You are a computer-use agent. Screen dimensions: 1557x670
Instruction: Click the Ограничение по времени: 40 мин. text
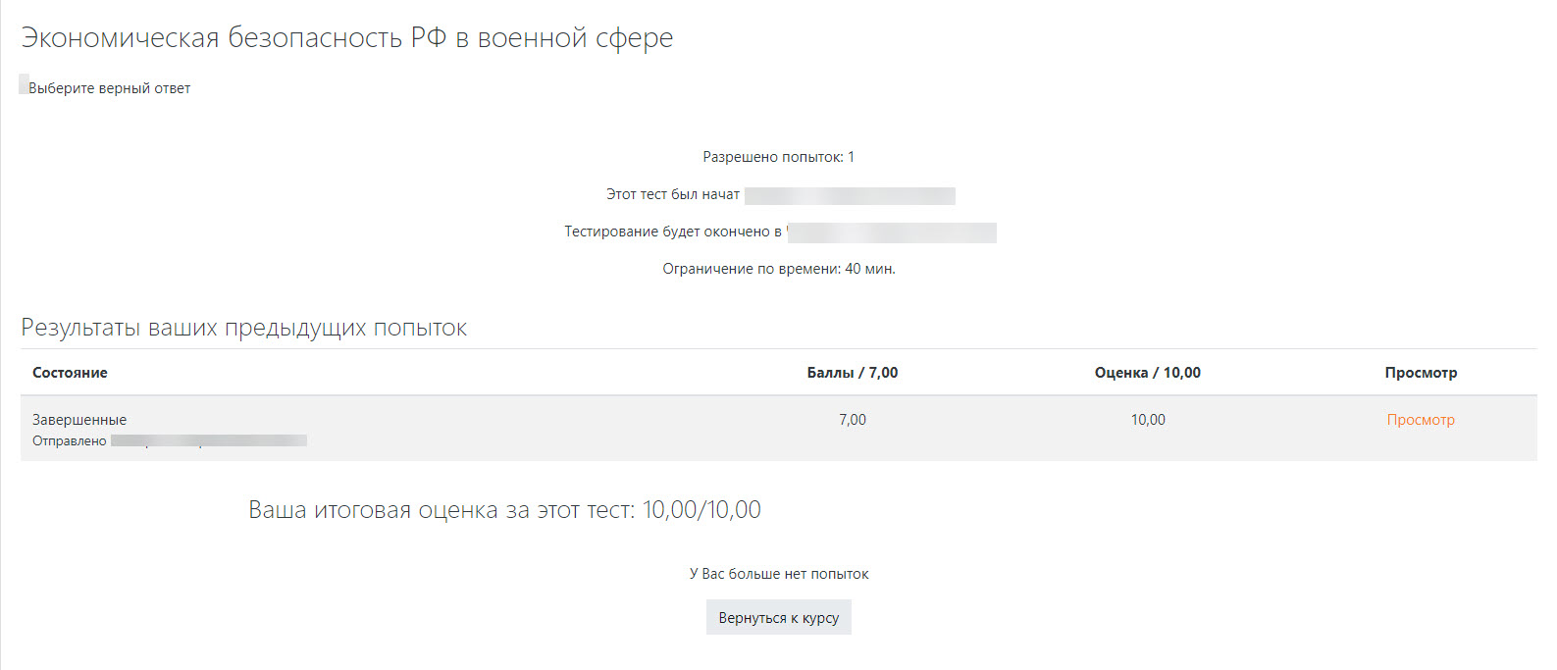coord(778,269)
